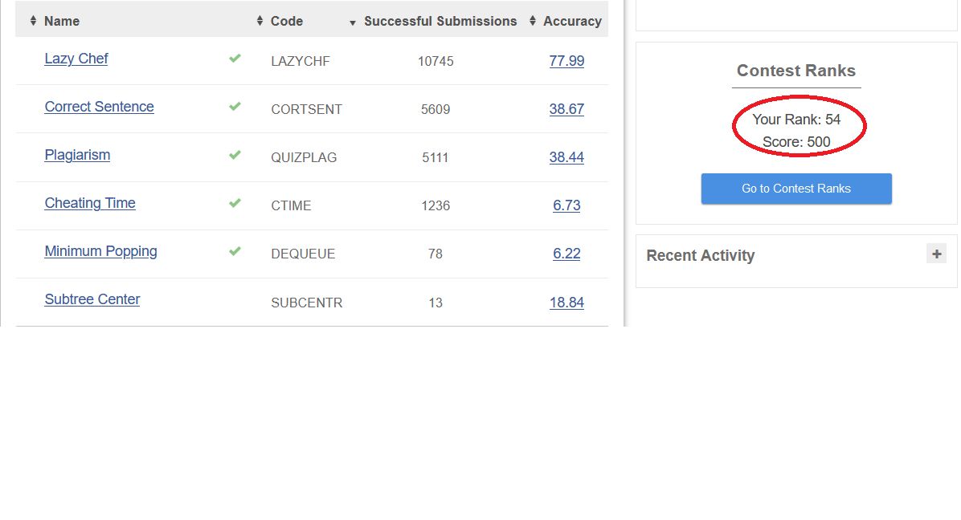Open the Subtree Center problem
Viewport: 961px width, 520px height.
[92, 299]
